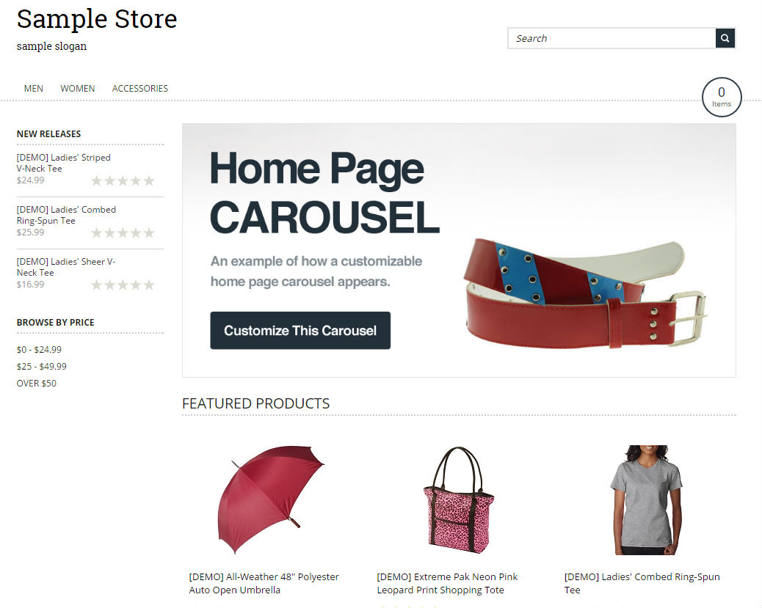The width and height of the screenshot is (762, 608).
Task: Click star rating for Ladies' Combed Ring-Spun Tee
Action: point(123,232)
